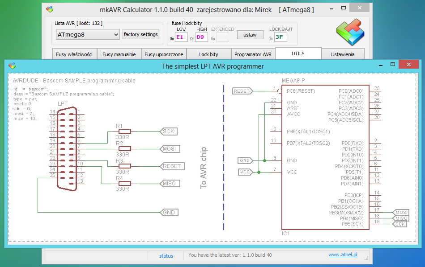Click the IC1 label below chip
425x267 pixels.
pos(286,233)
